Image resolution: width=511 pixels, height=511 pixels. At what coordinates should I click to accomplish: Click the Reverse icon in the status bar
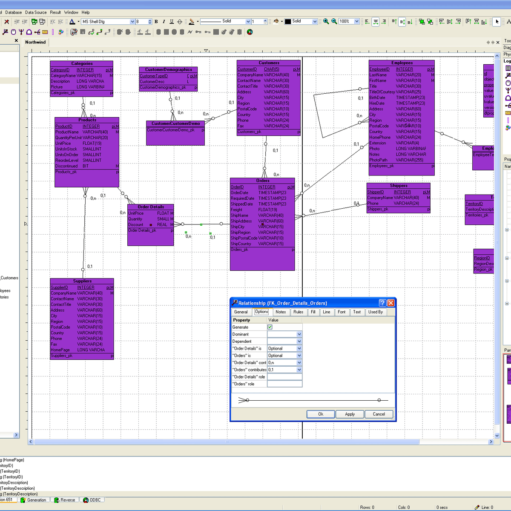click(x=56, y=500)
